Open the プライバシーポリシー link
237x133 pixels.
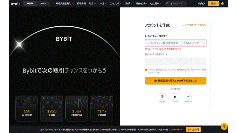(x=193, y=70)
